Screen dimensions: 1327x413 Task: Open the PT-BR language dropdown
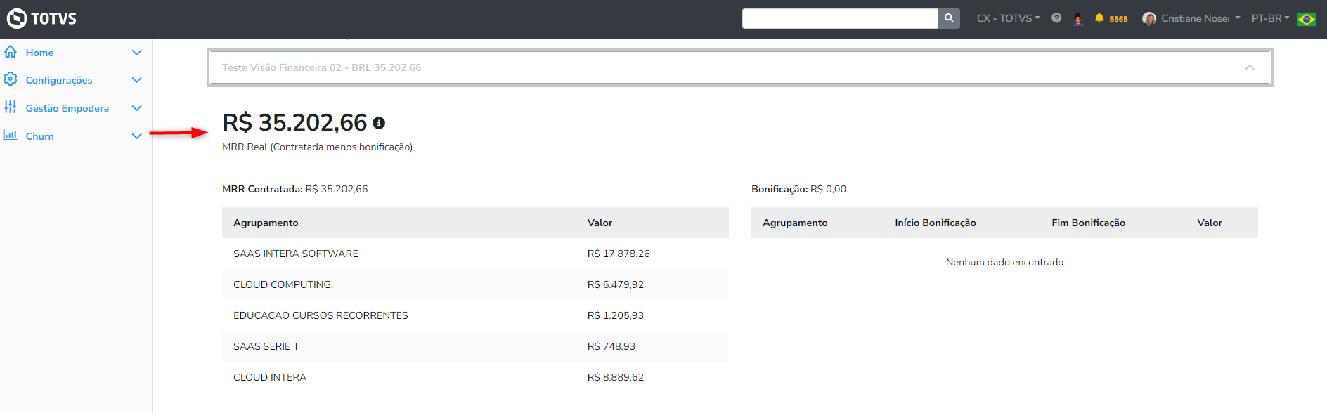(1270, 18)
